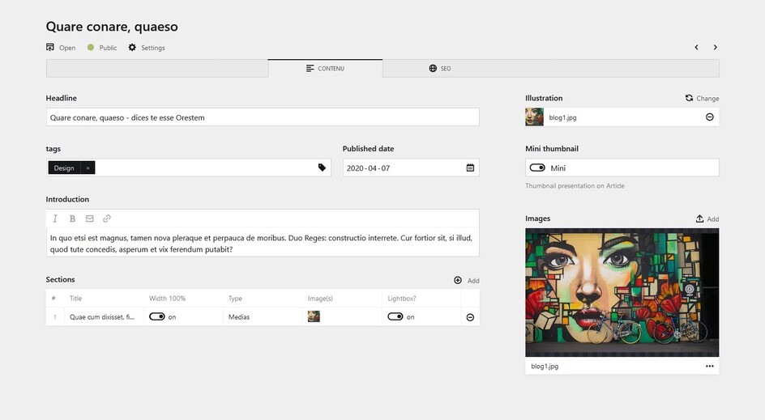
Task: Open the Settings gear icon
Action: click(x=132, y=47)
